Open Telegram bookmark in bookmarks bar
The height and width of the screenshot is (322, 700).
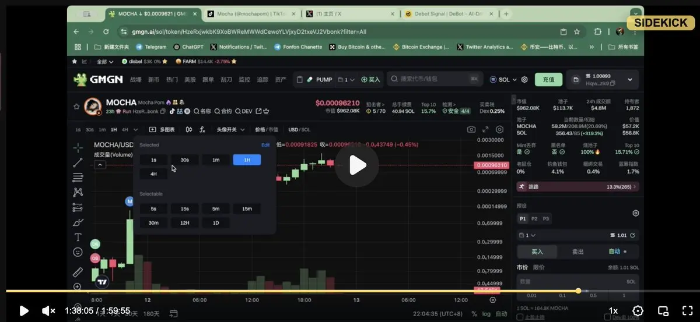tap(151, 47)
